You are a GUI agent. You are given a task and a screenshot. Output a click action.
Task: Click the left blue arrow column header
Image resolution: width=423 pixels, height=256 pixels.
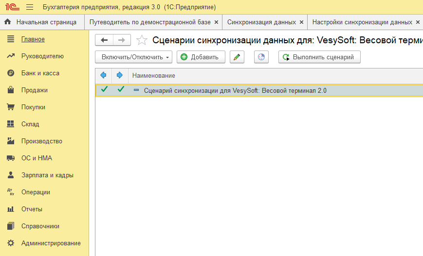tap(103, 76)
